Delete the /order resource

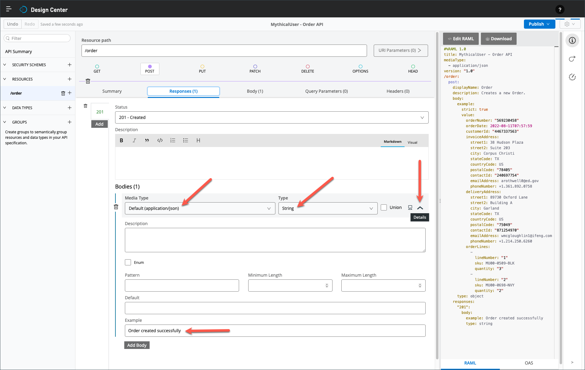(63, 93)
